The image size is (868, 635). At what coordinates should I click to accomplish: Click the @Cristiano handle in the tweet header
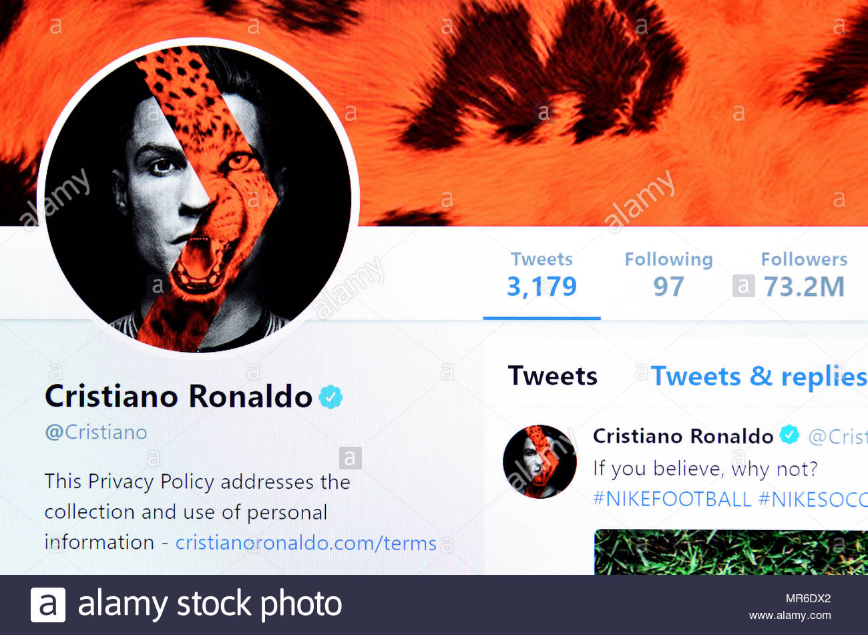coord(838,437)
